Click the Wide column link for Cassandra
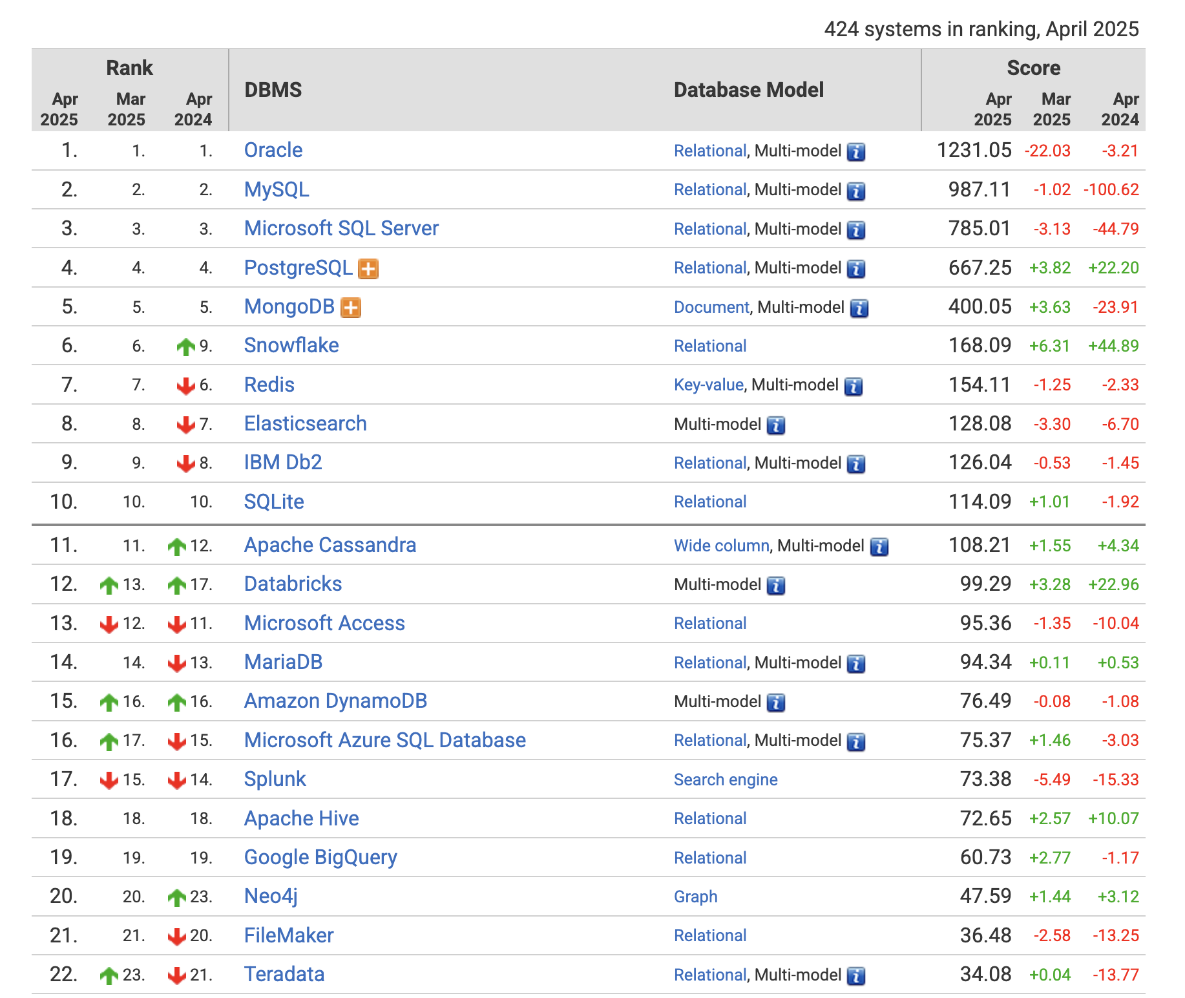 tap(722, 546)
